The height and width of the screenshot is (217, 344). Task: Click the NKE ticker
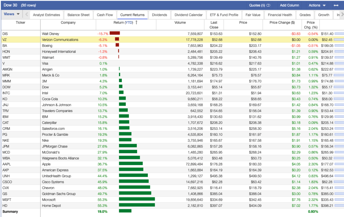[x=6, y=140]
